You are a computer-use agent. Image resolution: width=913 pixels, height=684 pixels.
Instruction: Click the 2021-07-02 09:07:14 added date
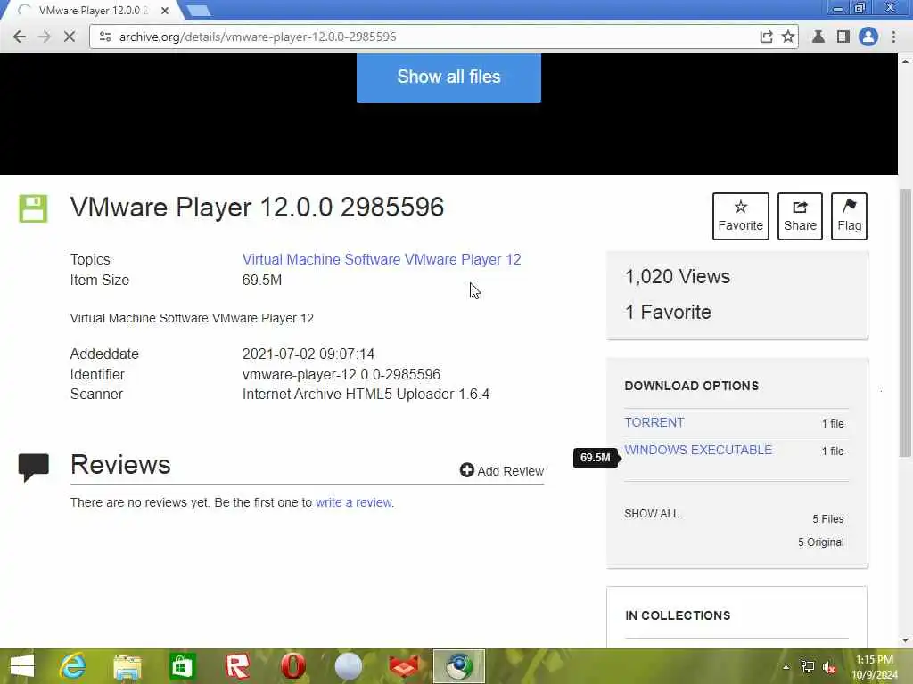[x=308, y=354]
